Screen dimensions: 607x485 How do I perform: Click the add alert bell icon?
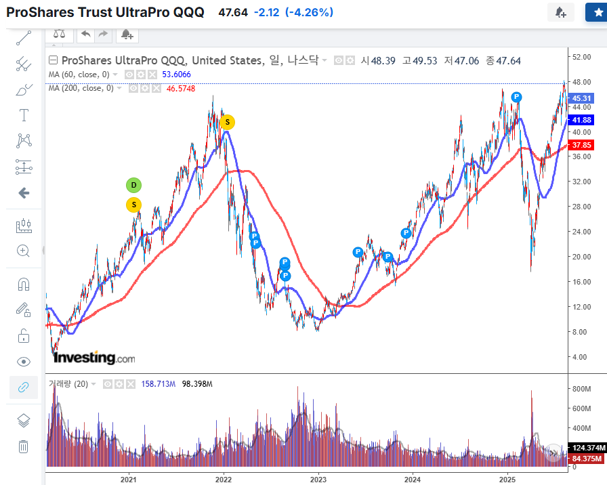(x=127, y=35)
